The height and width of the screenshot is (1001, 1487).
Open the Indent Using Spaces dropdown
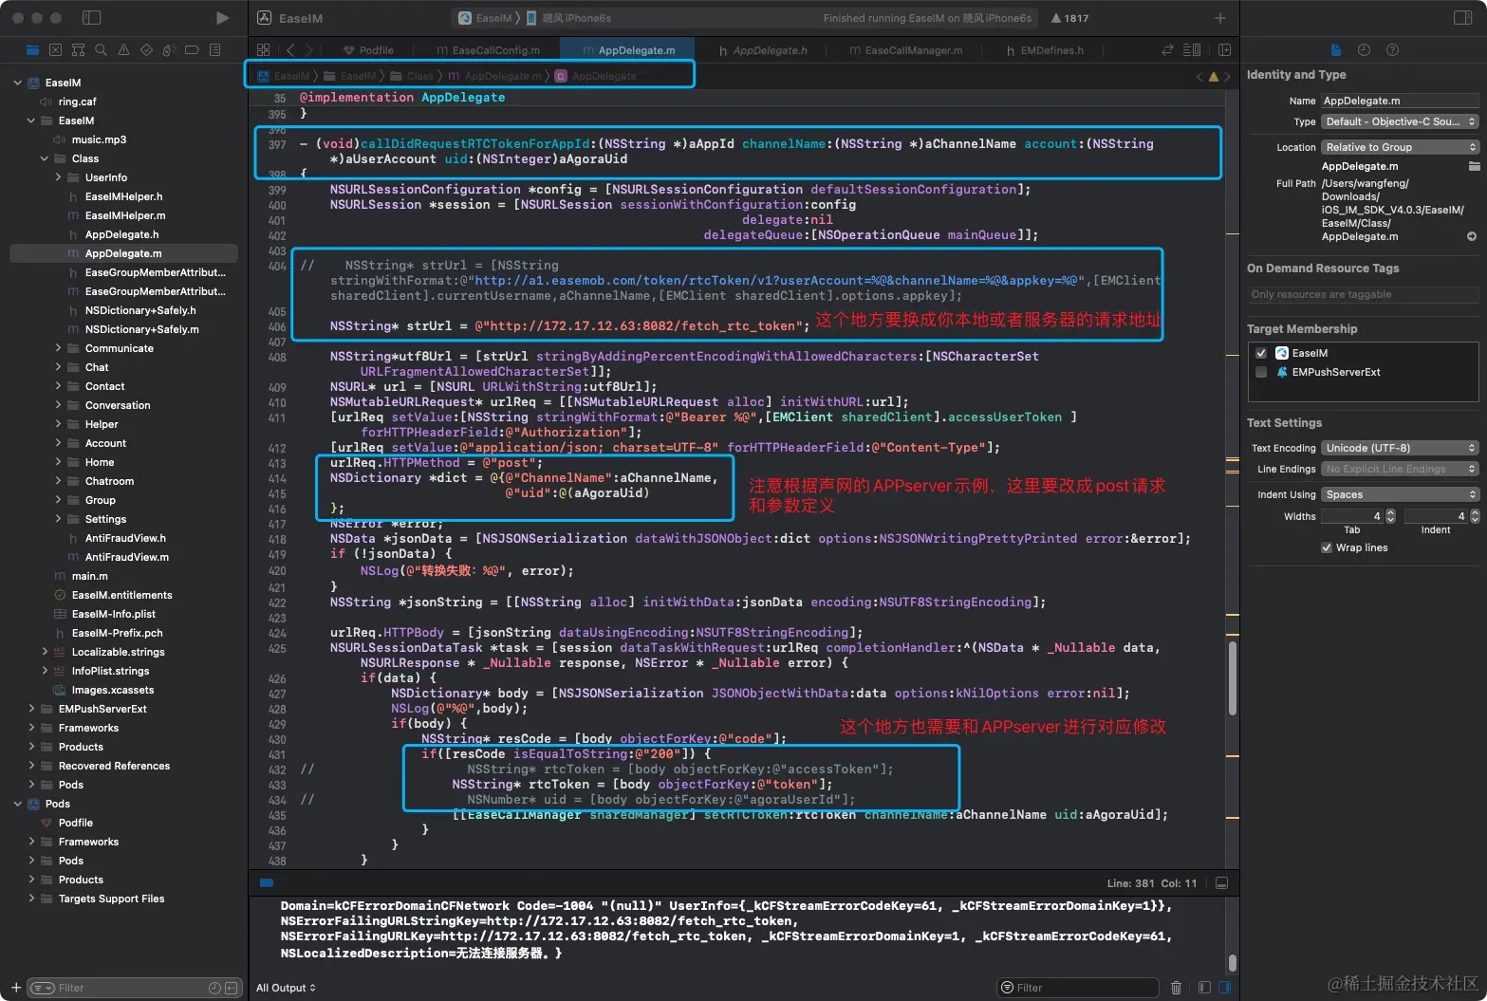click(1400, 494)
